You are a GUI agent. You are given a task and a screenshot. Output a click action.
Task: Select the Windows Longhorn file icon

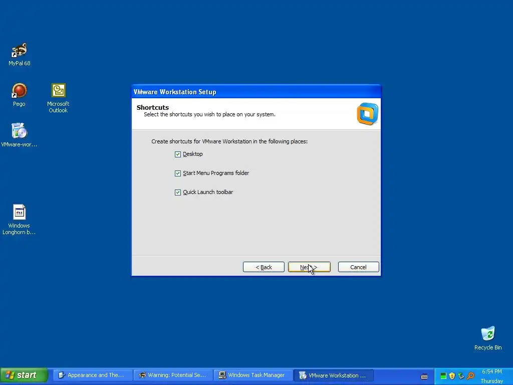pos(19,220)
